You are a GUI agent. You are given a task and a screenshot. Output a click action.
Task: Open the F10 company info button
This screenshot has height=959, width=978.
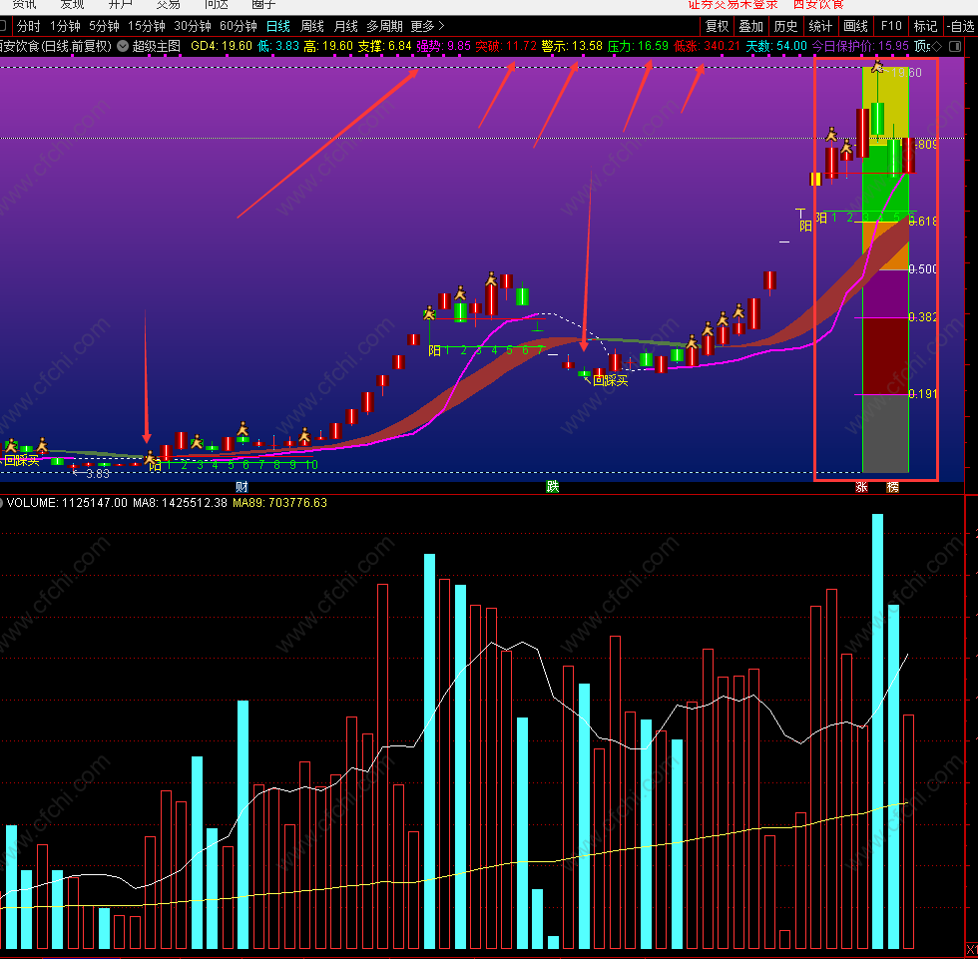891,26
